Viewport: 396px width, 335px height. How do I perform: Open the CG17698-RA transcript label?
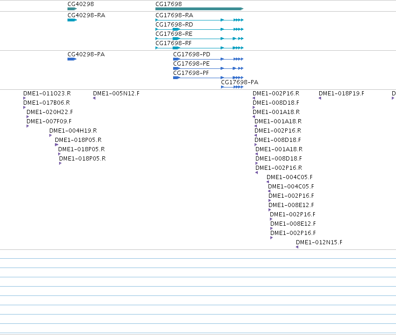(x=174, y=15)
